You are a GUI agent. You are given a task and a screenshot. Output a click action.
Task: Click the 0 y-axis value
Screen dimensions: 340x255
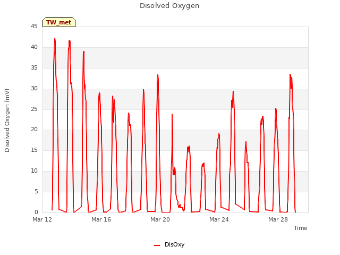click(36, 212)
